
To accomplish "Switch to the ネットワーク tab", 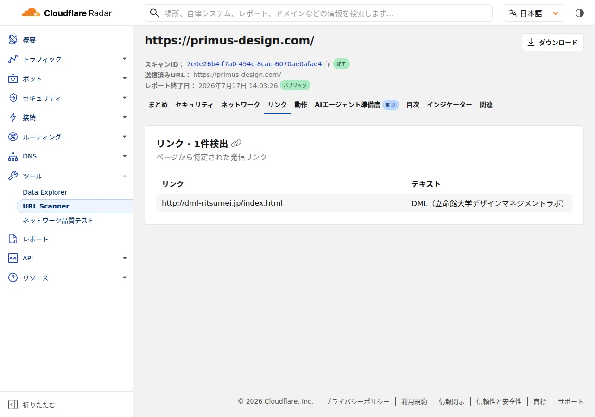I will 241,105.
